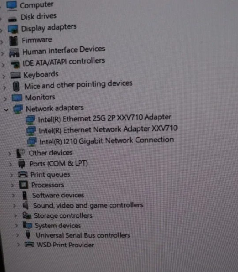Select Intel(R) Ethernet 25G 2P XXV710 Adapter
The height and width of the screenshot is (272, 238).
click(105, 118)
